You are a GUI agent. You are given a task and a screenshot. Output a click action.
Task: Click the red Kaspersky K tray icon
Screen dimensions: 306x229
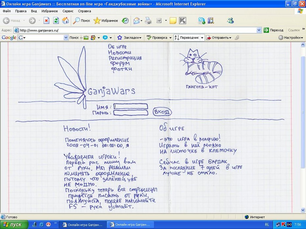pos(284,224)
